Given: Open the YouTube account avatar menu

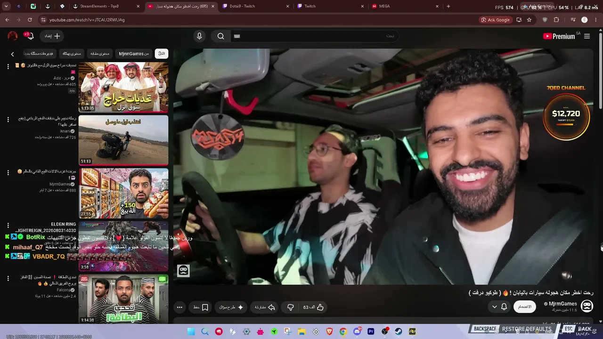Looking at the screenshot, I should tap(13, 36).
